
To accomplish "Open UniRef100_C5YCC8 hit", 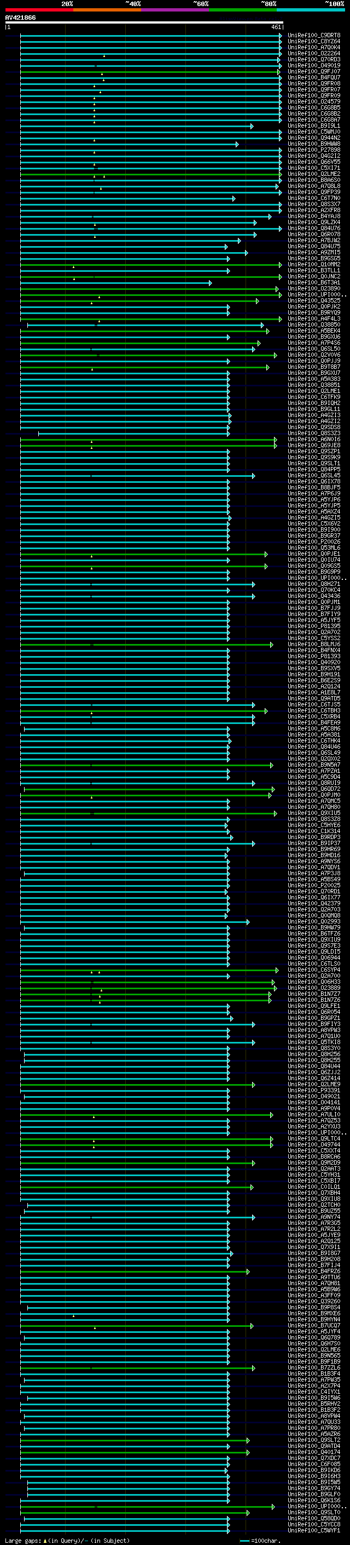I will pyautogui.click(x=313, y=1524).
